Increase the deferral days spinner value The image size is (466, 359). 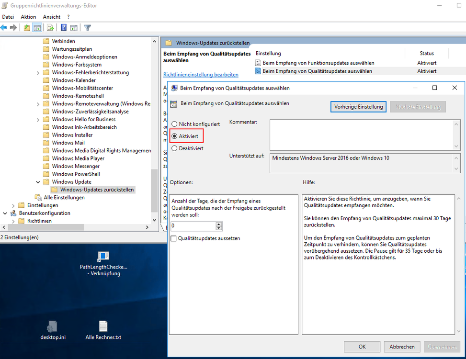click(x=219, y=224)
